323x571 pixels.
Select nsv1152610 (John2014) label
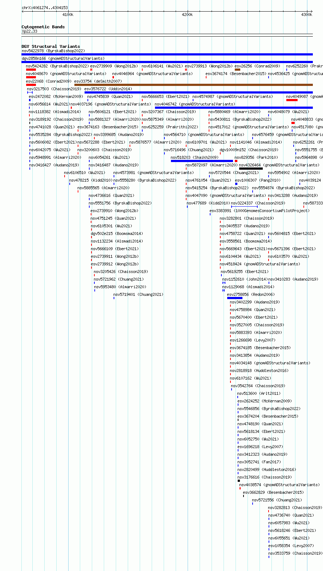click(245, 280)
